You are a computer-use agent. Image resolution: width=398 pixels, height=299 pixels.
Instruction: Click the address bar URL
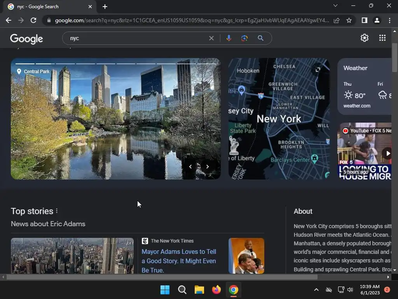[x=192, y=20]
